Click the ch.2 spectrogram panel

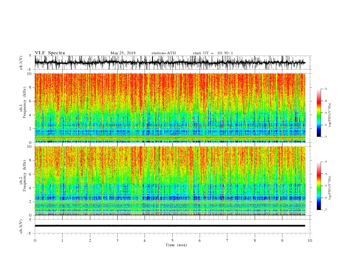tap(170, 181)
